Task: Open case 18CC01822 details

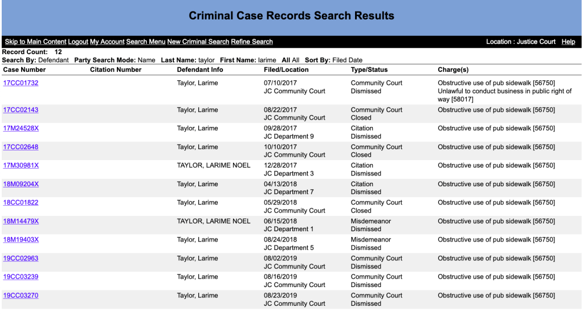Action: [21, 203]
